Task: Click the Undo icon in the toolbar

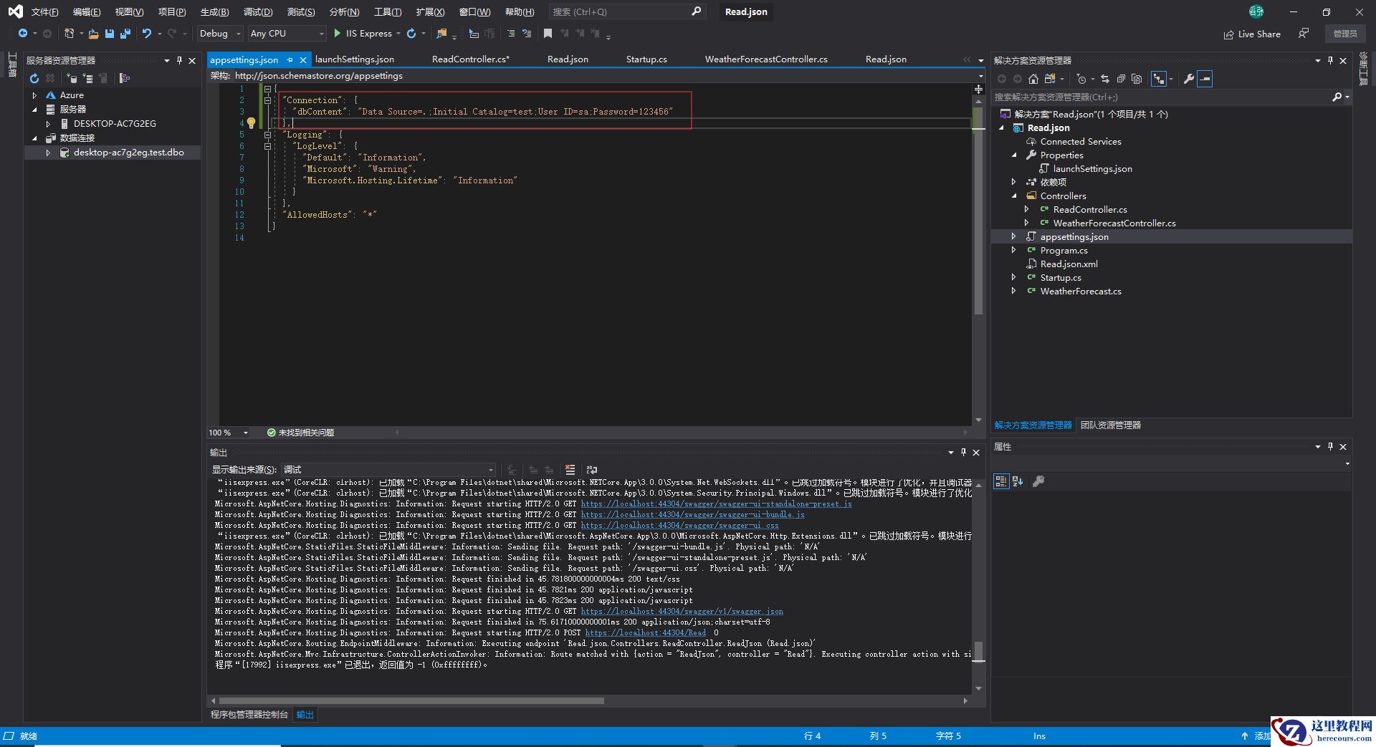Action: pos(147,34)
